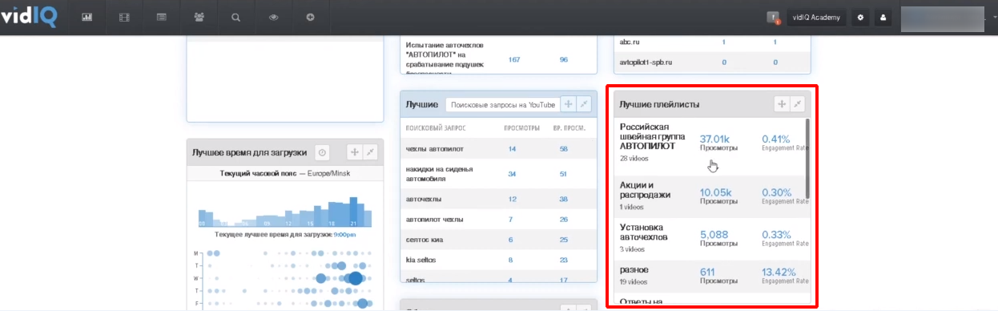The image size is (998, 311).
Task: Click the Вр. просм. column header
Action: [x=569, y=128]
